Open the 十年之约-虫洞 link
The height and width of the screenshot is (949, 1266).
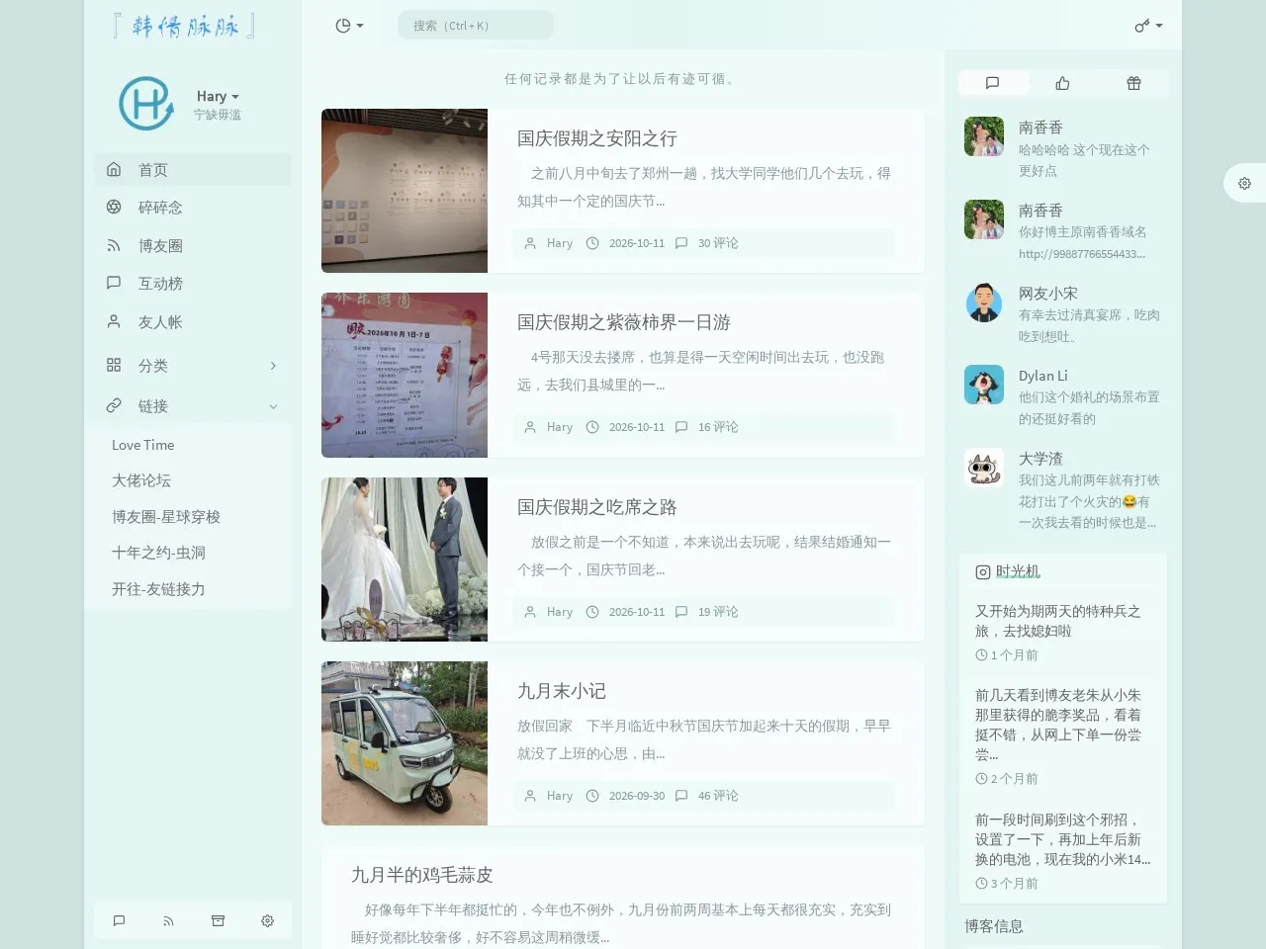158,553
